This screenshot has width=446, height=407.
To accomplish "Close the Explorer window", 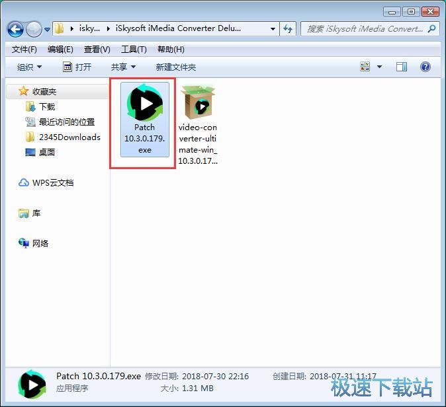I will [x=430, y=12].
